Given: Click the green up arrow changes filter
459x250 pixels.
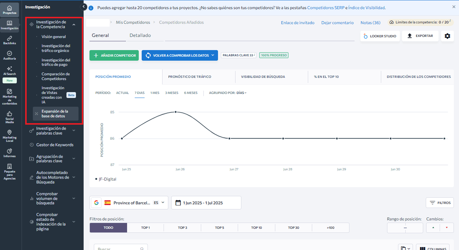Looking at the screenshot, I should pyautogui.click(x=433, y=228).
